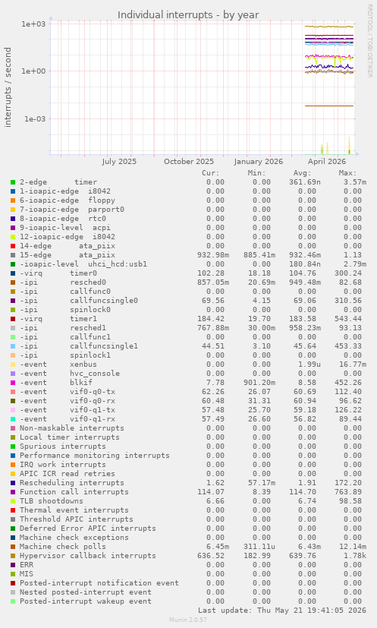377x628 pixels.
Task: Click the RRDTOOL / TOBI OETIKER watermark
Action: pyautogui.click(x=370, y=41)
